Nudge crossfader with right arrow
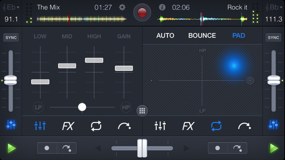This screenshot has height=160, width=285. coord(187,148)
